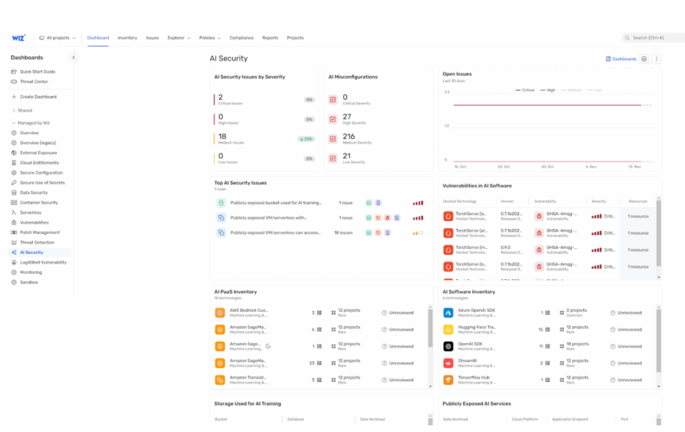685x432 pixels.
Task: Click the print dashboard icon
Action: (x=644, y=59)
